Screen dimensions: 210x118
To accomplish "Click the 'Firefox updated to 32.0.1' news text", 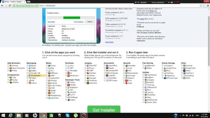I will pos(115,12).
